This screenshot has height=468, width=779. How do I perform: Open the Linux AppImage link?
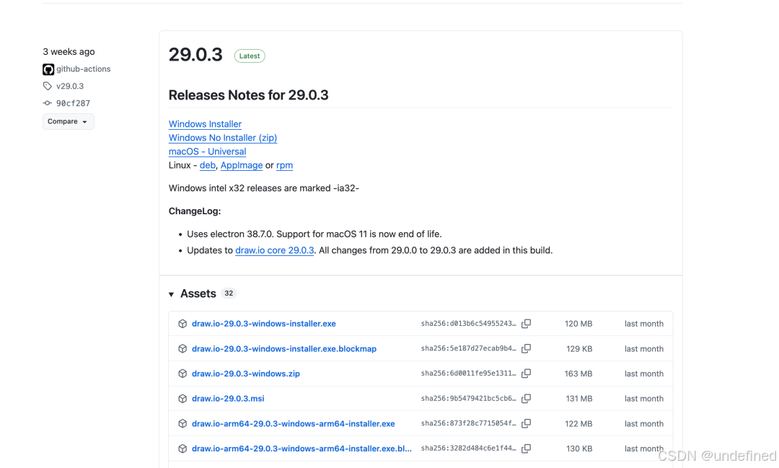coord(242,165)
